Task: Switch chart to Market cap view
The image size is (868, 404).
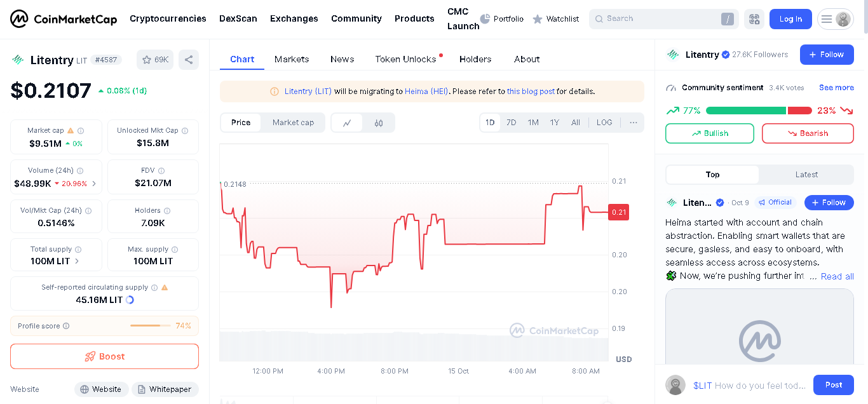Action: tap(293, 123)
